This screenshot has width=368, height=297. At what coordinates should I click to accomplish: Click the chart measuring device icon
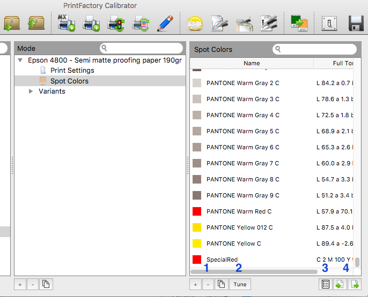click(x=269, y=24)
